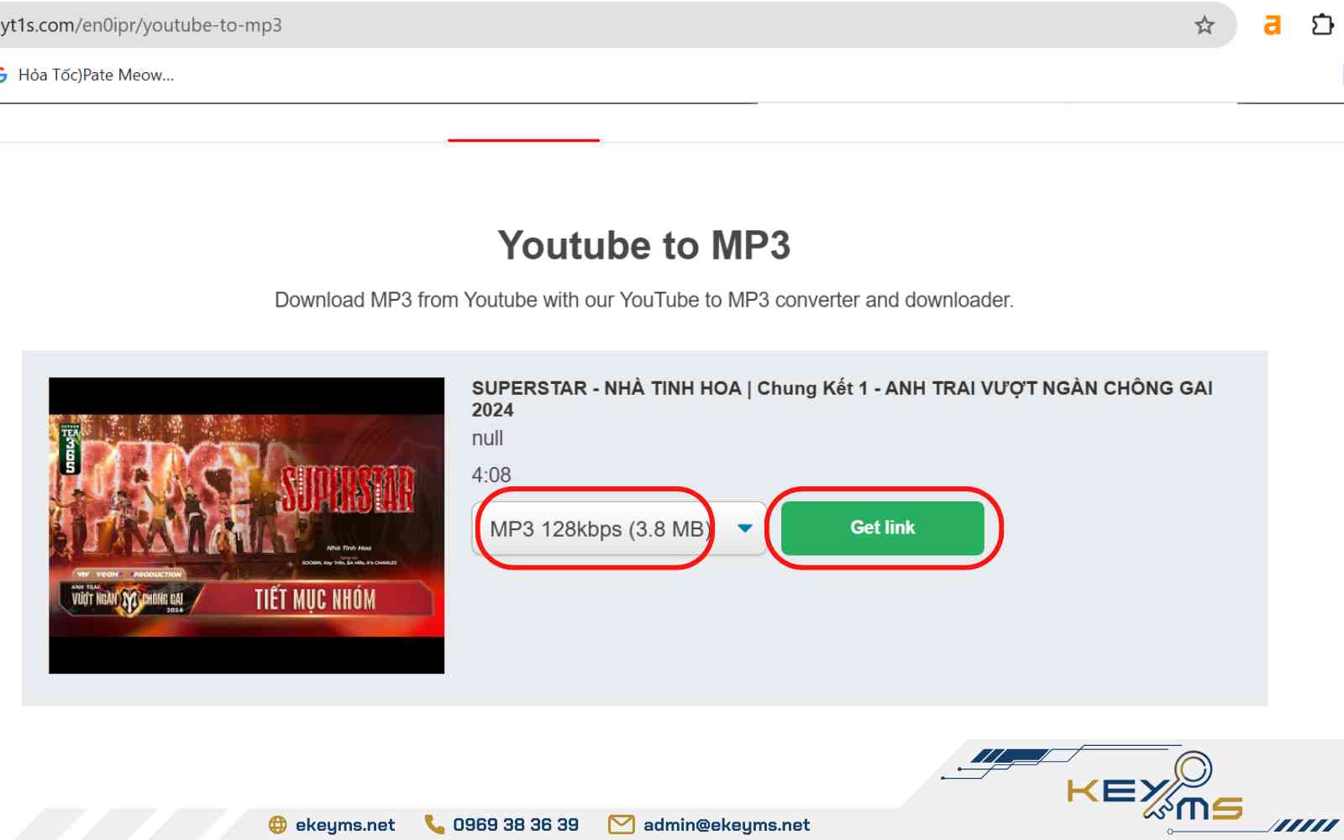1344x840 pixels.
Task: Click the 'Download MP3 from Youtube' description text
Action: (644, 300)
